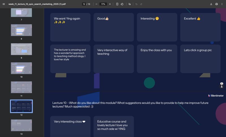Click the redo arrow icon

[x=141, y=4]
